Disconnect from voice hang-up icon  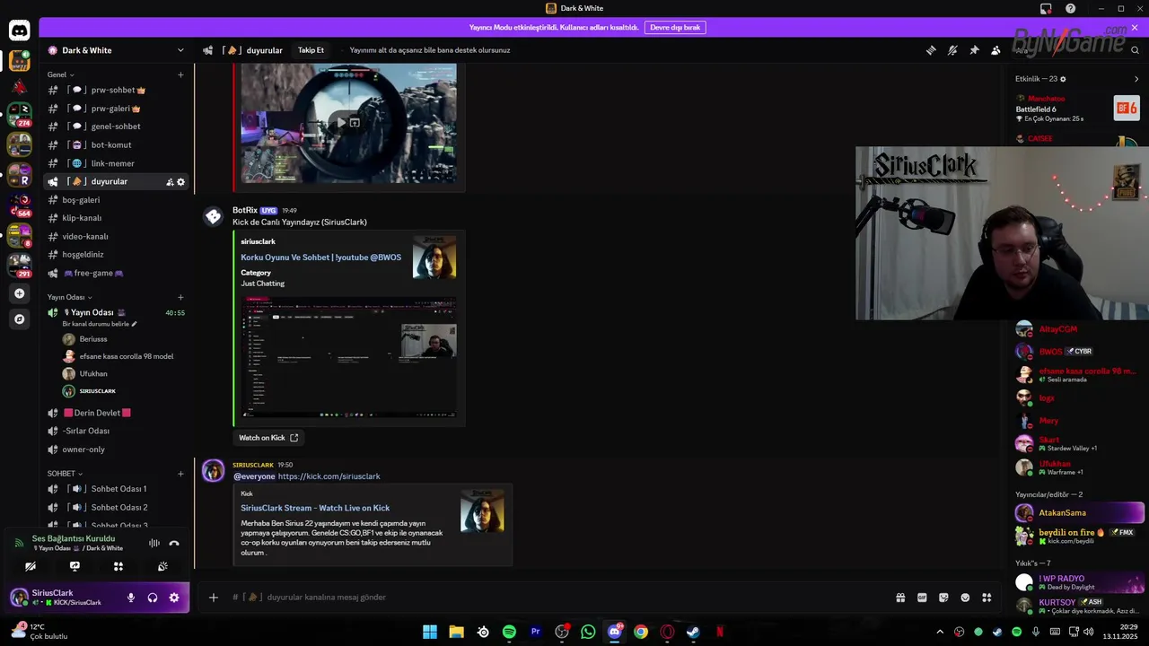(174, 543)
